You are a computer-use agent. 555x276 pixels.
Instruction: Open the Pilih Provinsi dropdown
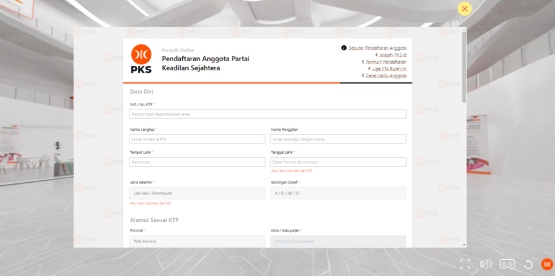[197, 241]
